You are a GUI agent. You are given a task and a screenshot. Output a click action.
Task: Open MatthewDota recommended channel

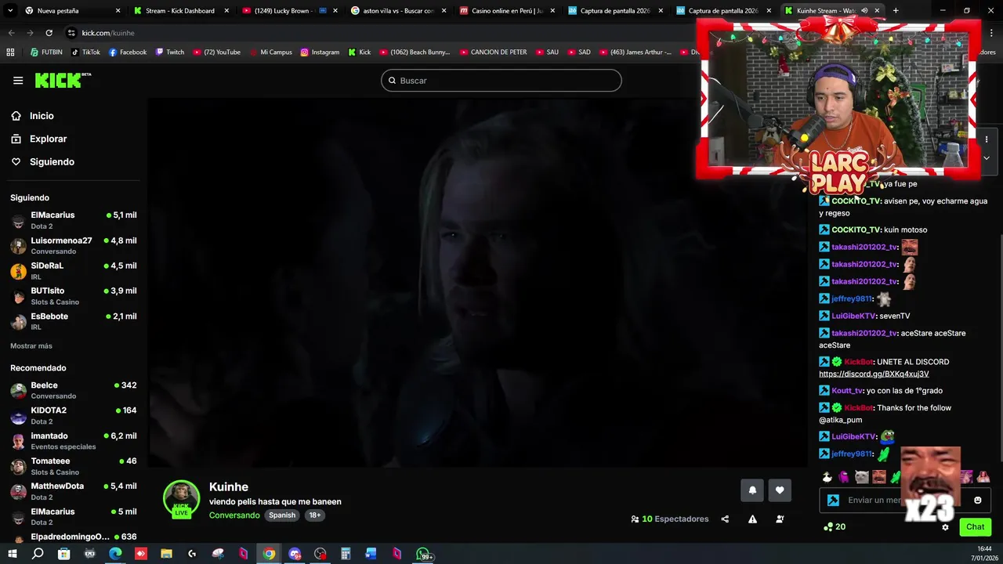point(74,491)
